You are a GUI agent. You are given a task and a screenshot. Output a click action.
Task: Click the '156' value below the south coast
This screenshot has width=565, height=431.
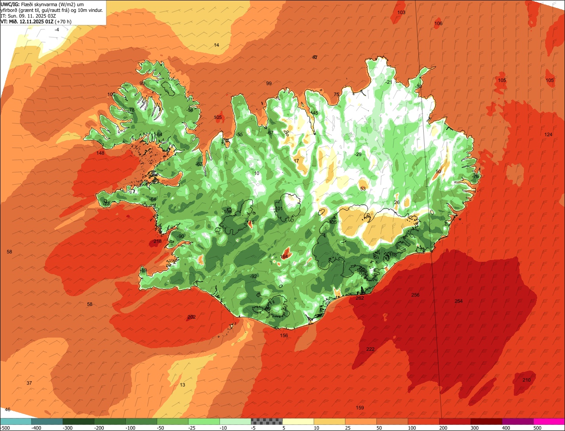(x=284, y=335)
